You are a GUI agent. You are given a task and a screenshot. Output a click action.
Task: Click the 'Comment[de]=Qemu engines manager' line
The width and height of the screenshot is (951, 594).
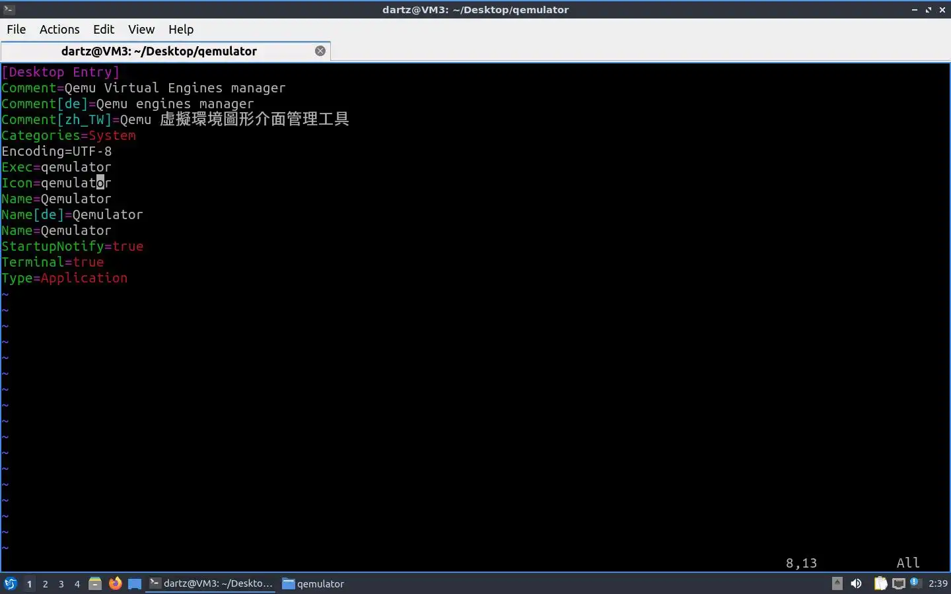pyautogui.click(x=127, y=104)
